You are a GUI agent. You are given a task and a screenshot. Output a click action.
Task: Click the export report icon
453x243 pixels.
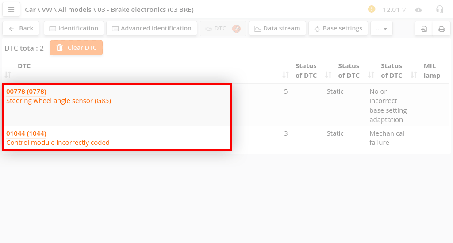(424, 29)
